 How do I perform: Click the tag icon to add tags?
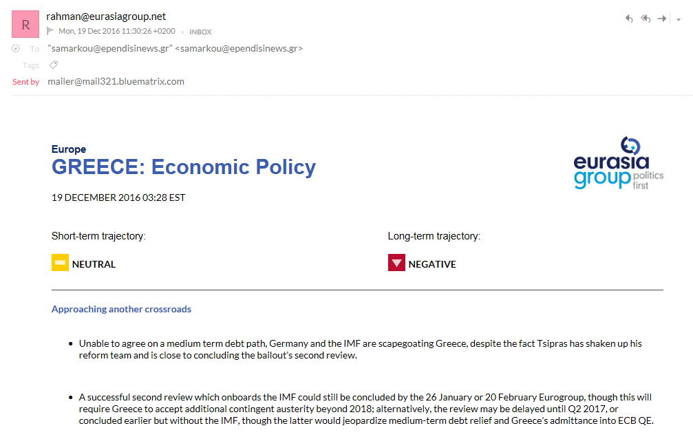(x=54, y=65)
